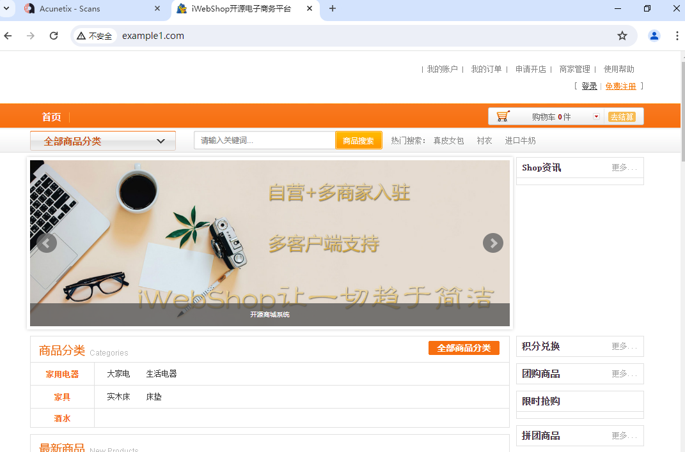The width and height of the screenshot is (685, 452).
Task: Open the 生活电器 subcategory
Action: 161,374
